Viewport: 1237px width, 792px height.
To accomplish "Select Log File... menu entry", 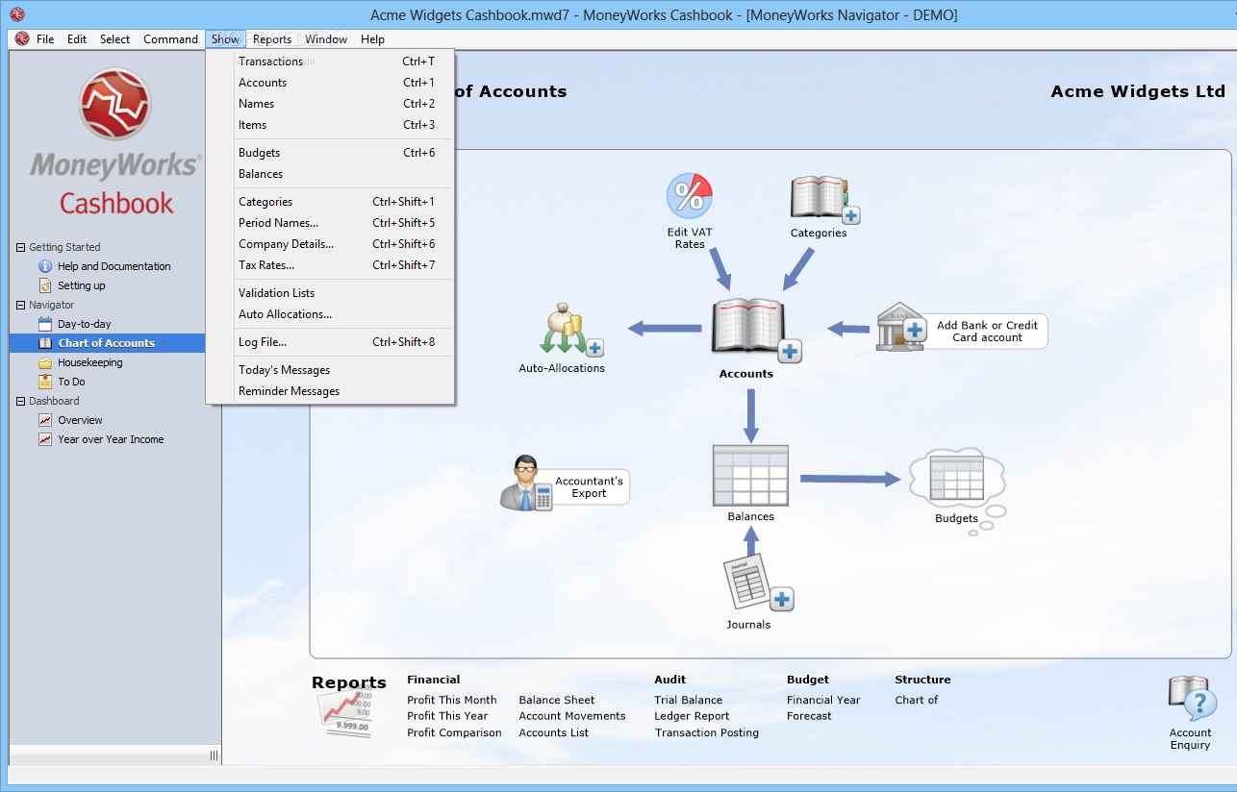I will [x=330, y=342].
